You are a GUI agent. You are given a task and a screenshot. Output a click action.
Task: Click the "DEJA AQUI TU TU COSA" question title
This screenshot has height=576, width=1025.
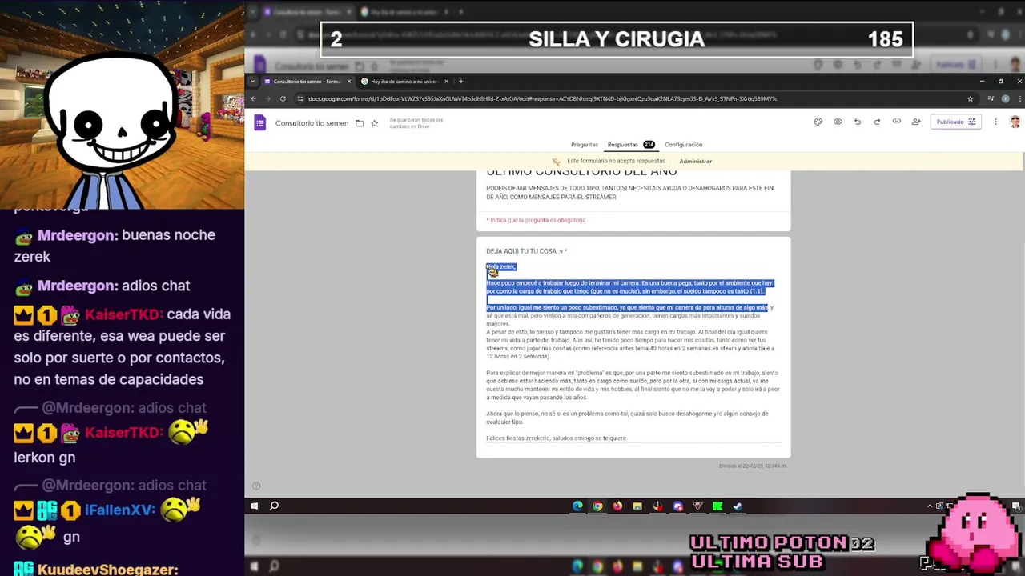click(x=526, y=251)
